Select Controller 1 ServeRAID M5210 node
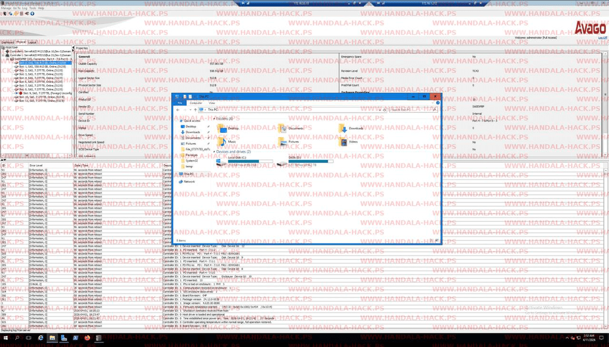 pos(41,55)
